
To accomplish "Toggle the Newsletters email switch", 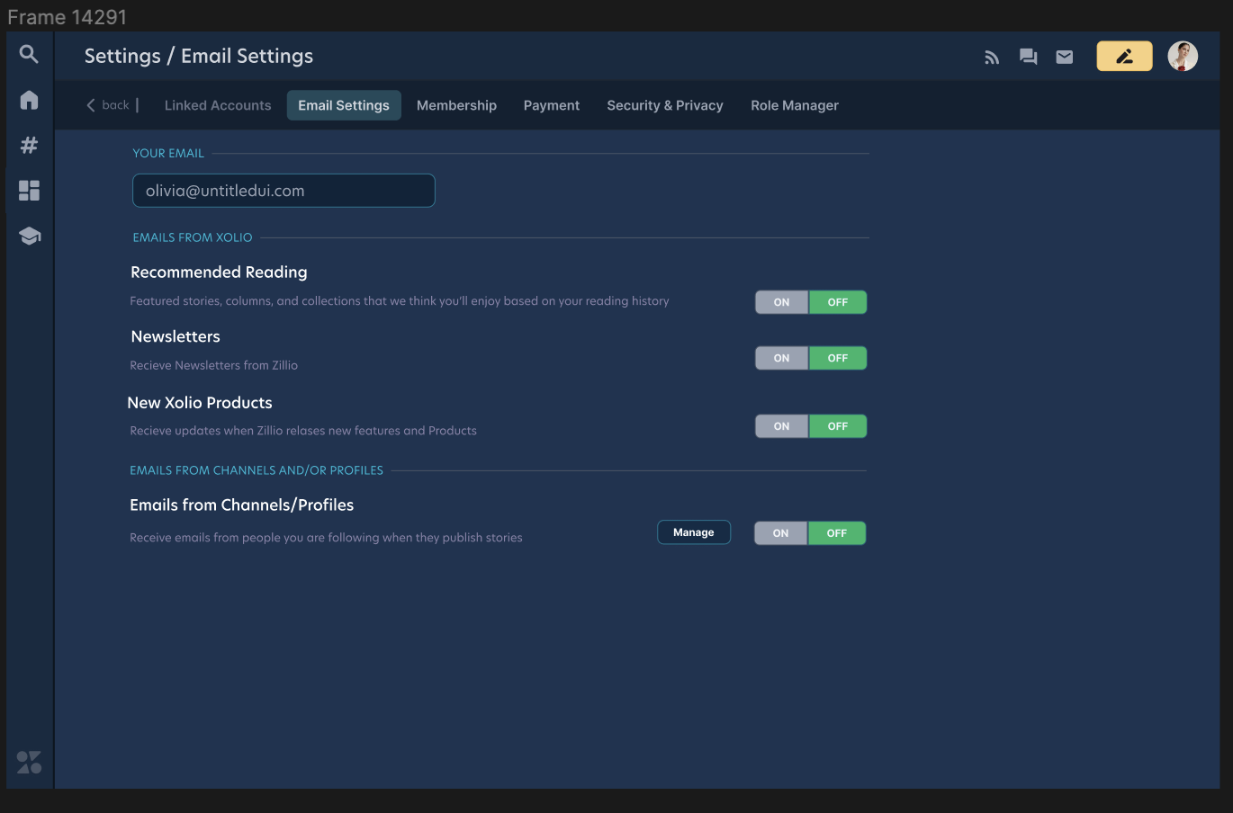I will pyautogui.click(x=810, y=358).
